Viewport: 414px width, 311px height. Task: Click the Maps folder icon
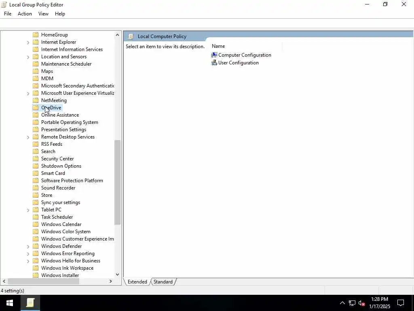(36, 71)
